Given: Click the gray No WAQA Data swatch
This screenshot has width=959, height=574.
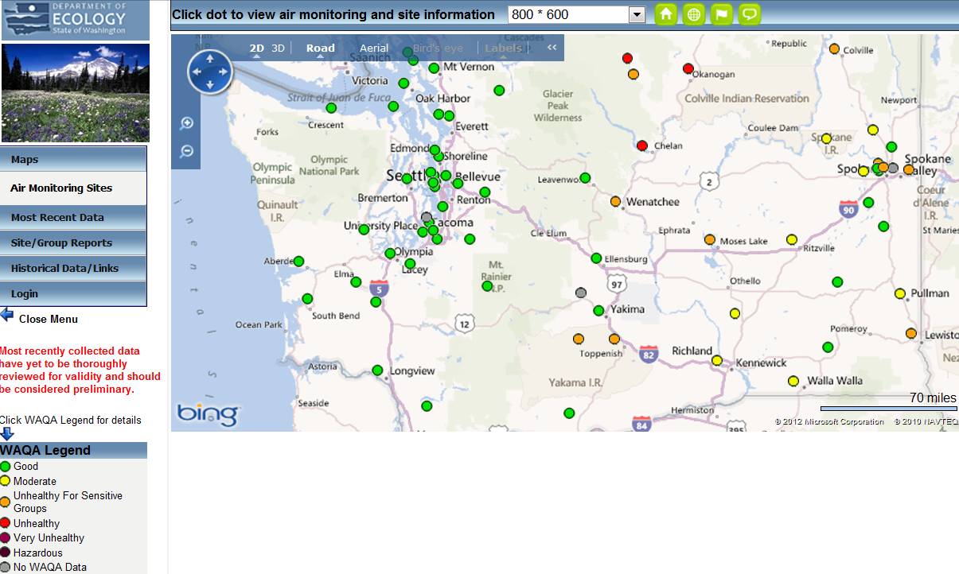Looking at the screenshot, I should (x=6, y=567).
